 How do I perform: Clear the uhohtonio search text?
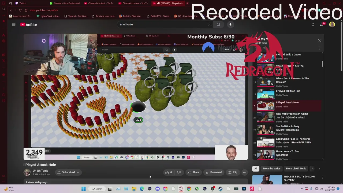(210, 24)
